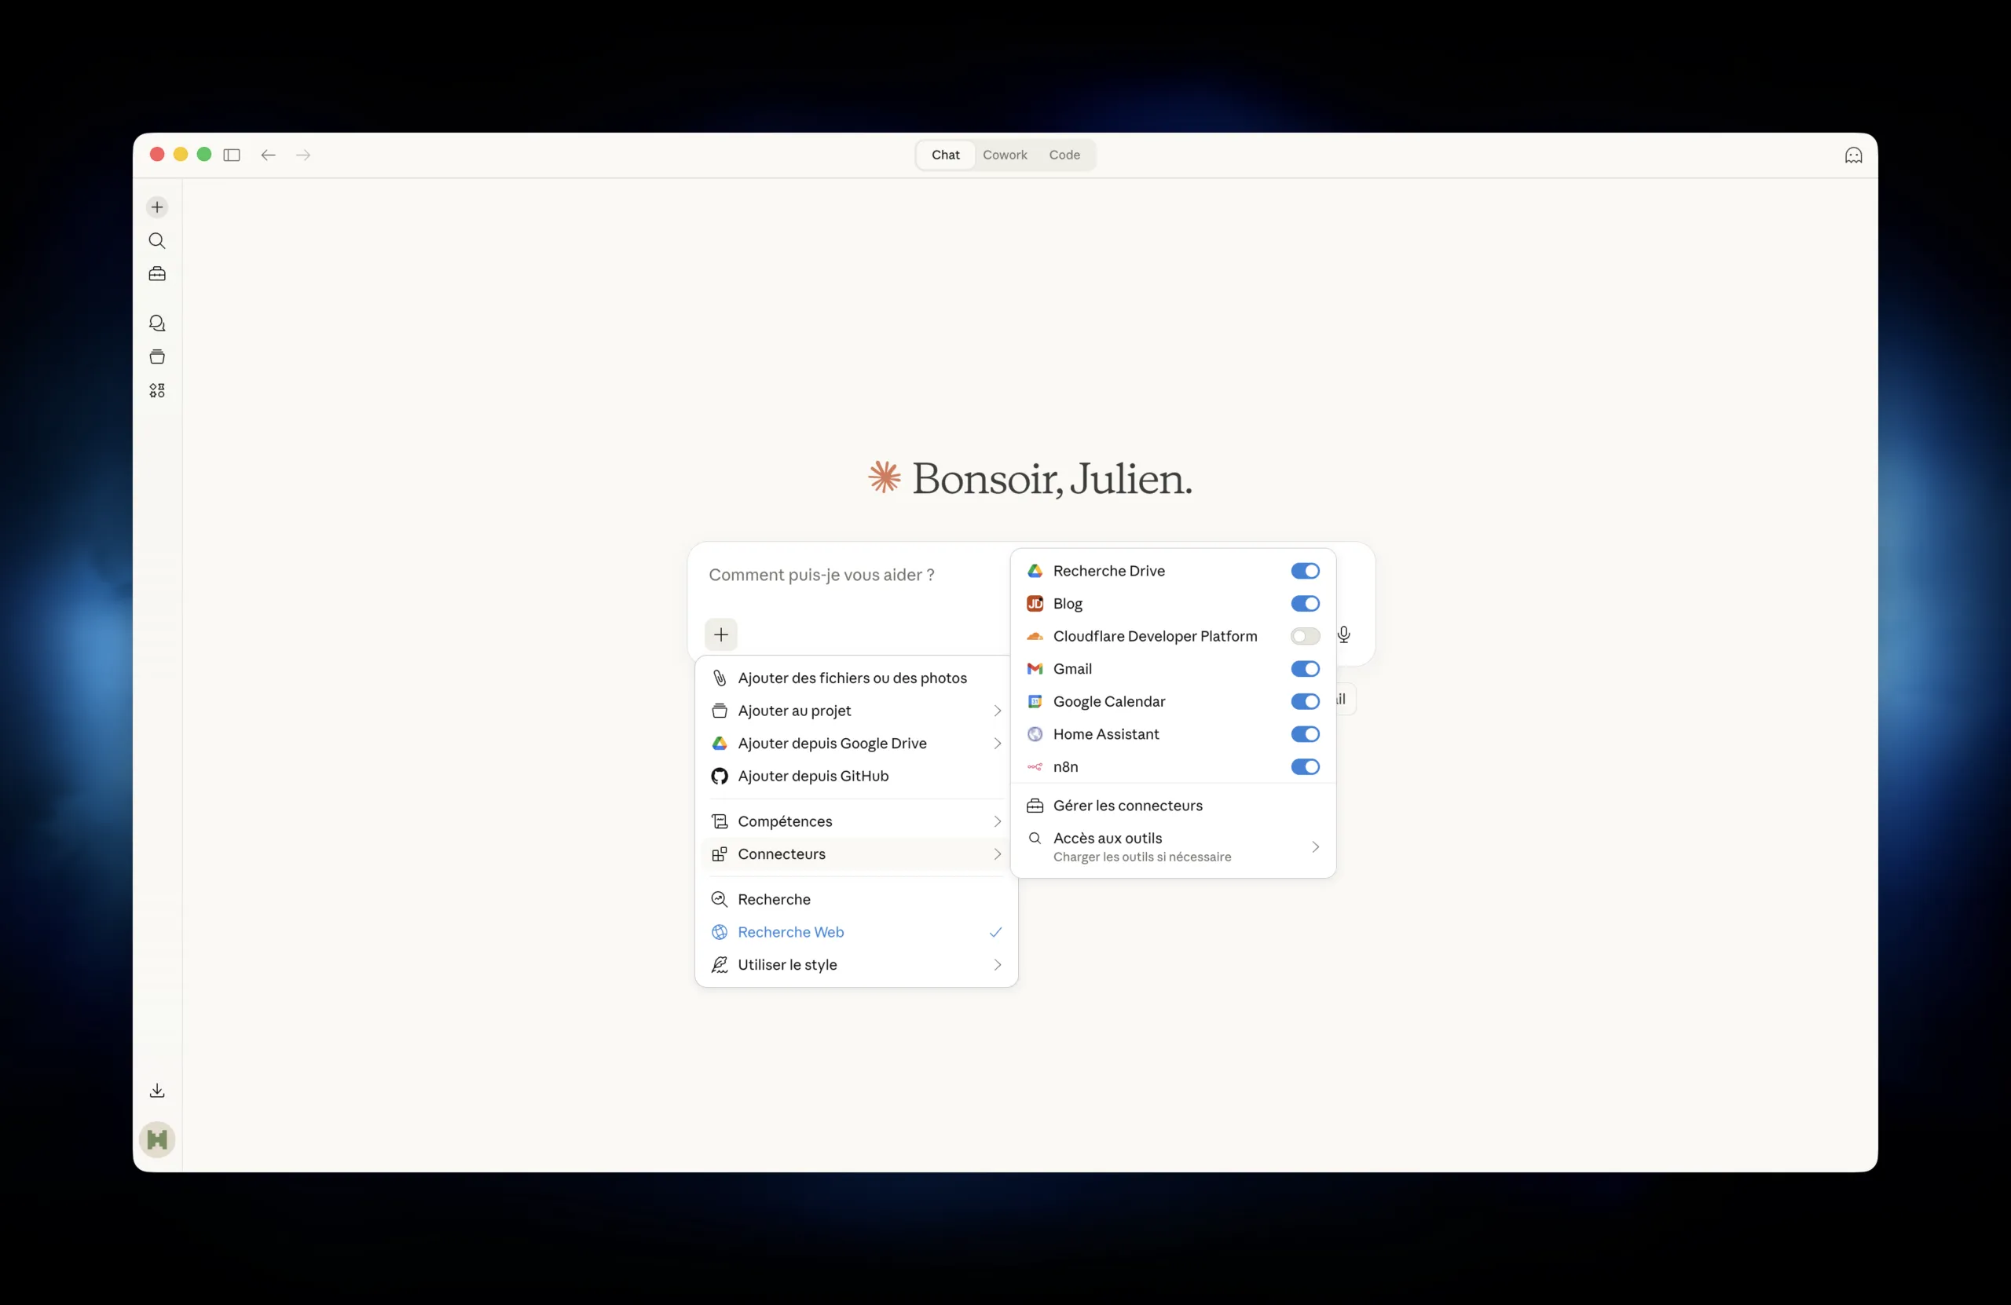Click the download icon at sidebar bottom
2011x1305 pixels.
(x=157, y=1091)
